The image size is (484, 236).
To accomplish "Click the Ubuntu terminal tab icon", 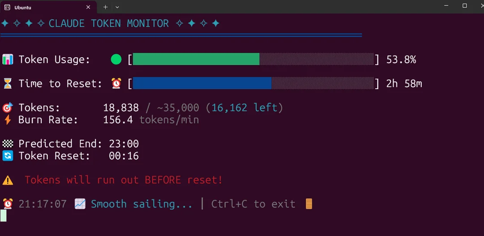I will pyautogui.click(x=7, y=7).
